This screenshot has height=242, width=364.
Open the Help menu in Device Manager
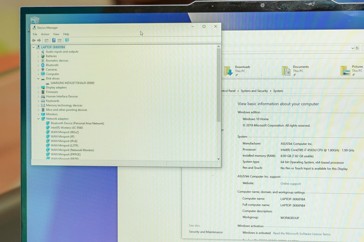point(66,34)
